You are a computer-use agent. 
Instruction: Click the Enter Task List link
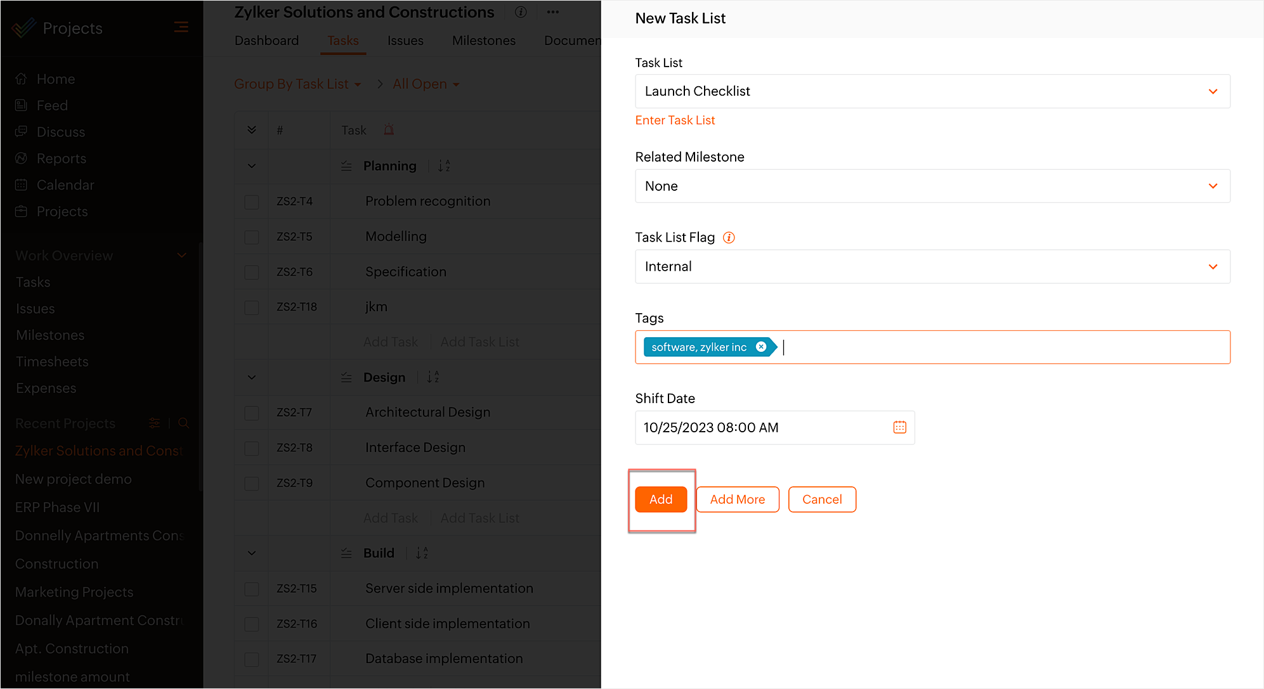(x=675, y=120)
